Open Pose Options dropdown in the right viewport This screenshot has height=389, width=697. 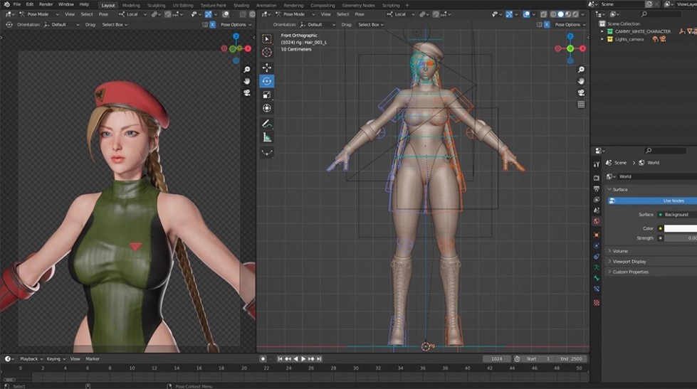[570, 24]
